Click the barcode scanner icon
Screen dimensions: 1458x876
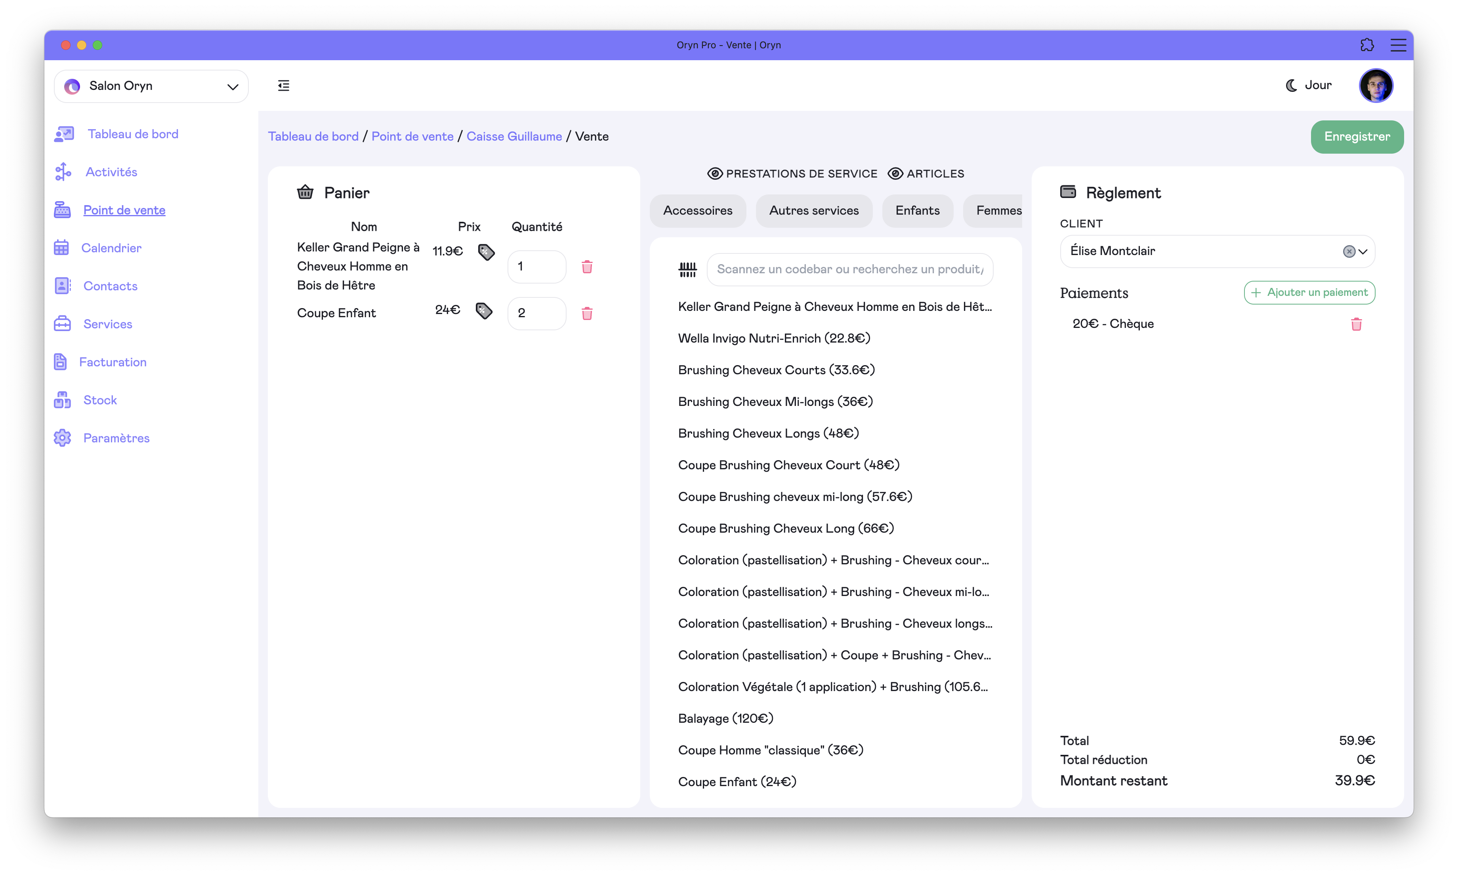pos(687,270)
